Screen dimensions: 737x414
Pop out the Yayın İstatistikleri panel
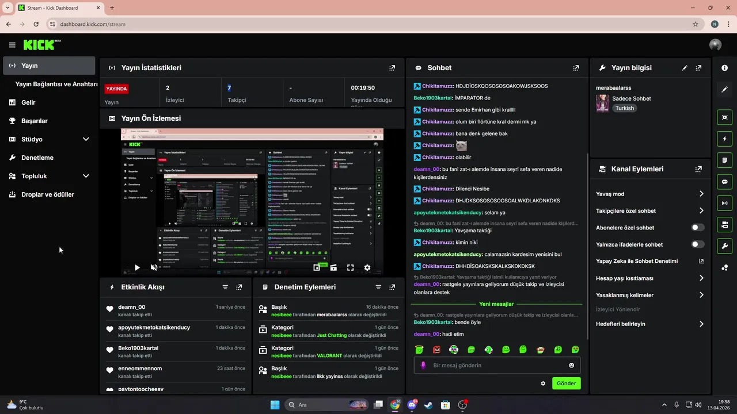(392, 68)
